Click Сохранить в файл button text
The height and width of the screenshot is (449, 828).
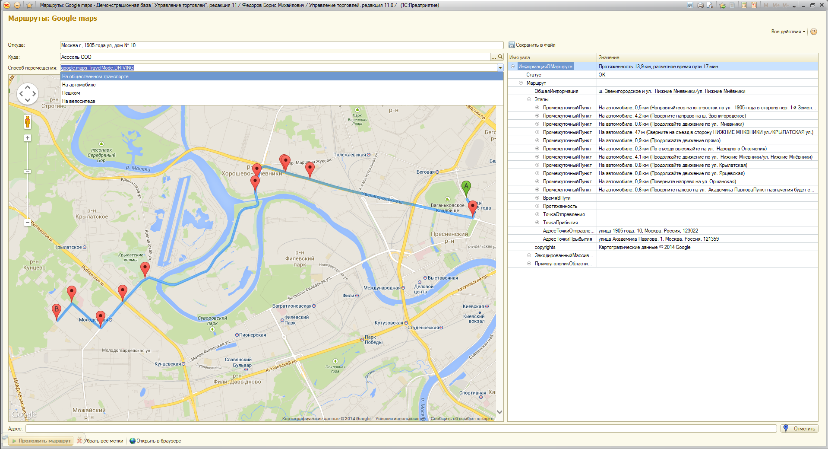pyautogui.click(x=536, y=45)
